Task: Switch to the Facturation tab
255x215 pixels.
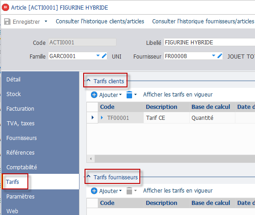Action: click(x=40, y=109)
